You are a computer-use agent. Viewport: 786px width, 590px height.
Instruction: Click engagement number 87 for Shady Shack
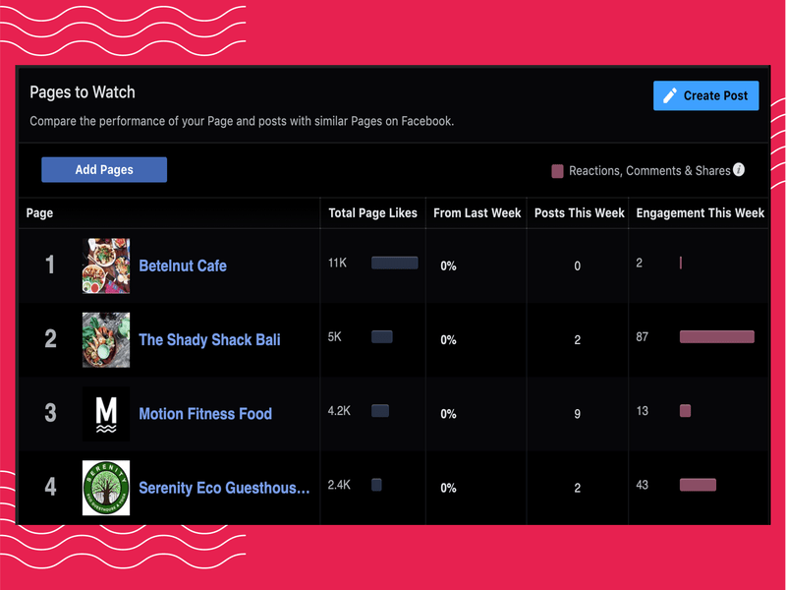click(x=643, y=336)
